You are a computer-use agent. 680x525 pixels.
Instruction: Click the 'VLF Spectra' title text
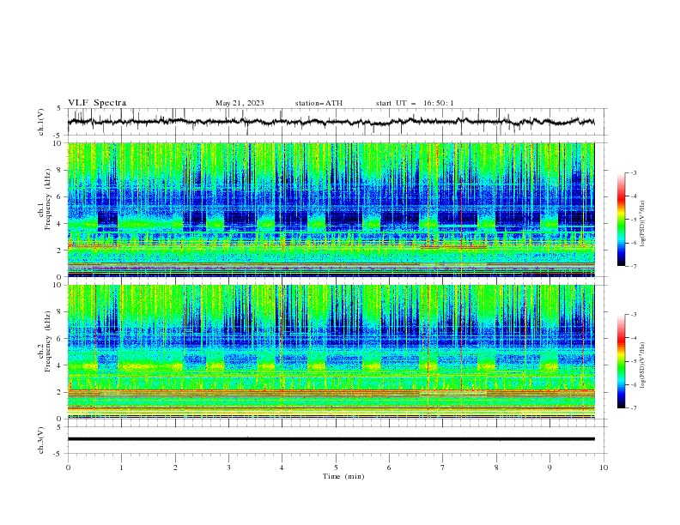[x=97, y=103]
